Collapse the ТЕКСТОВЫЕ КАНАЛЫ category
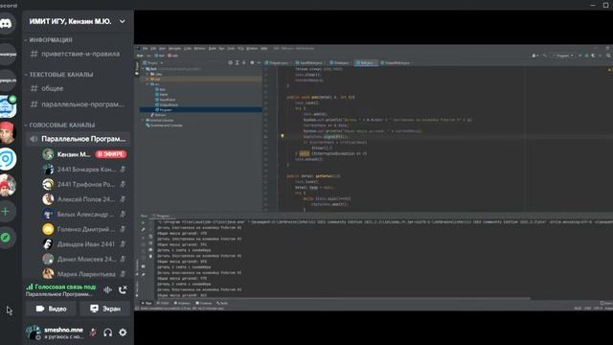Screen dimensions: 613x345 tap(59, 75)
